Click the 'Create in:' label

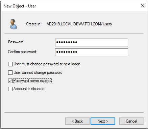pos(34,24)
